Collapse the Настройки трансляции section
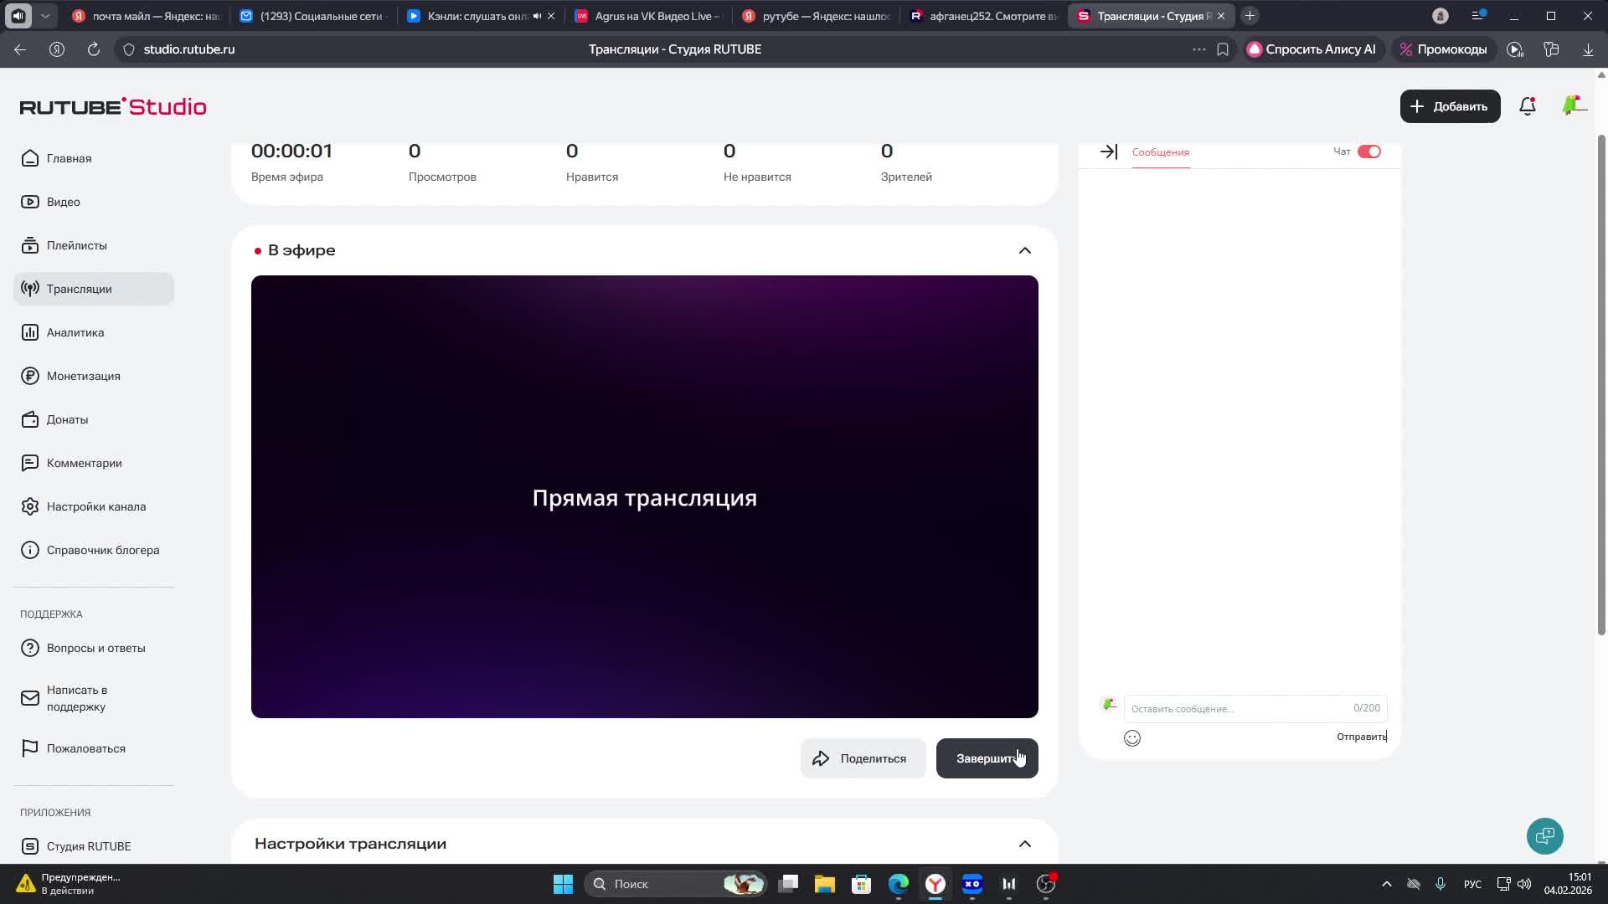Image resolution: width=1608 pixels, height=904 pixels. point(1024,844)
